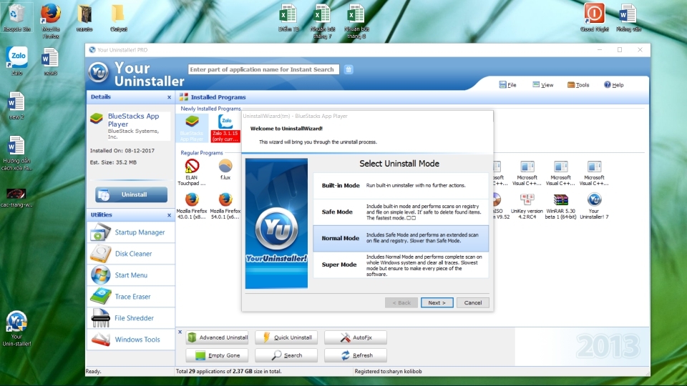The image size is (687, 386).
Task: Open the Help menu
Action: (x=614, y=85)
